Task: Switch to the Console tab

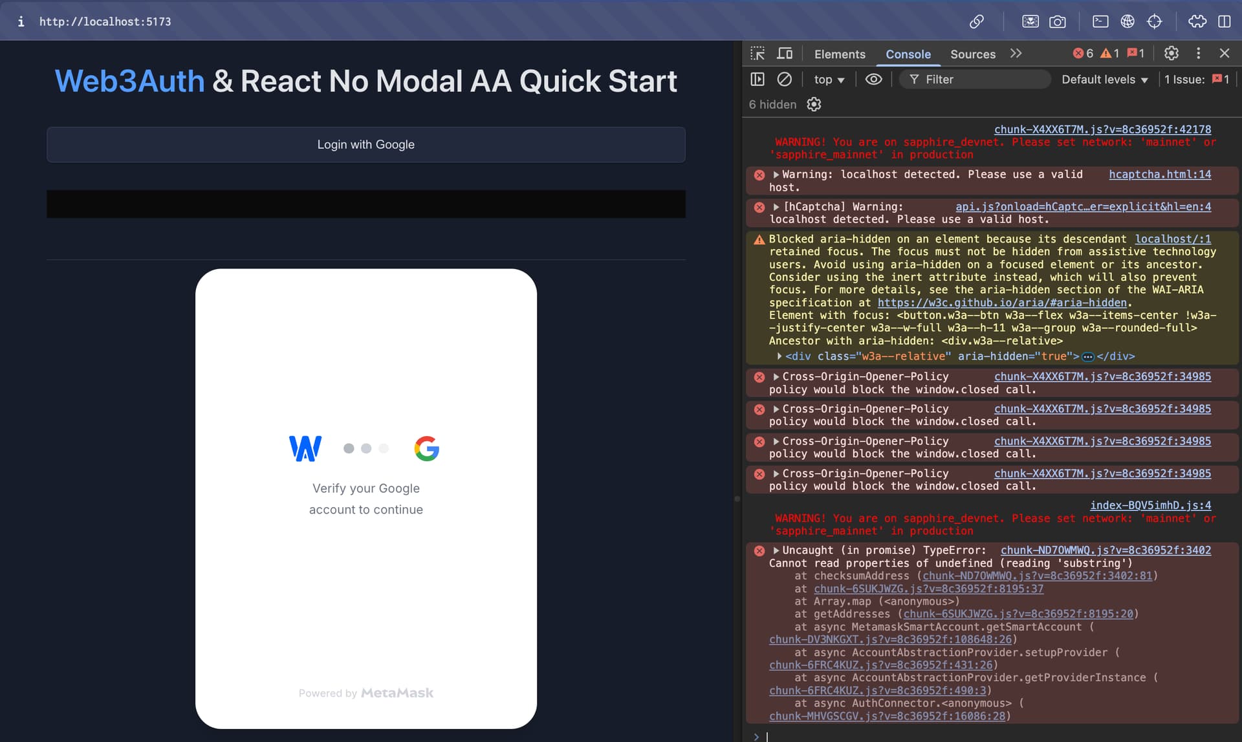Action: pos(908,54)
